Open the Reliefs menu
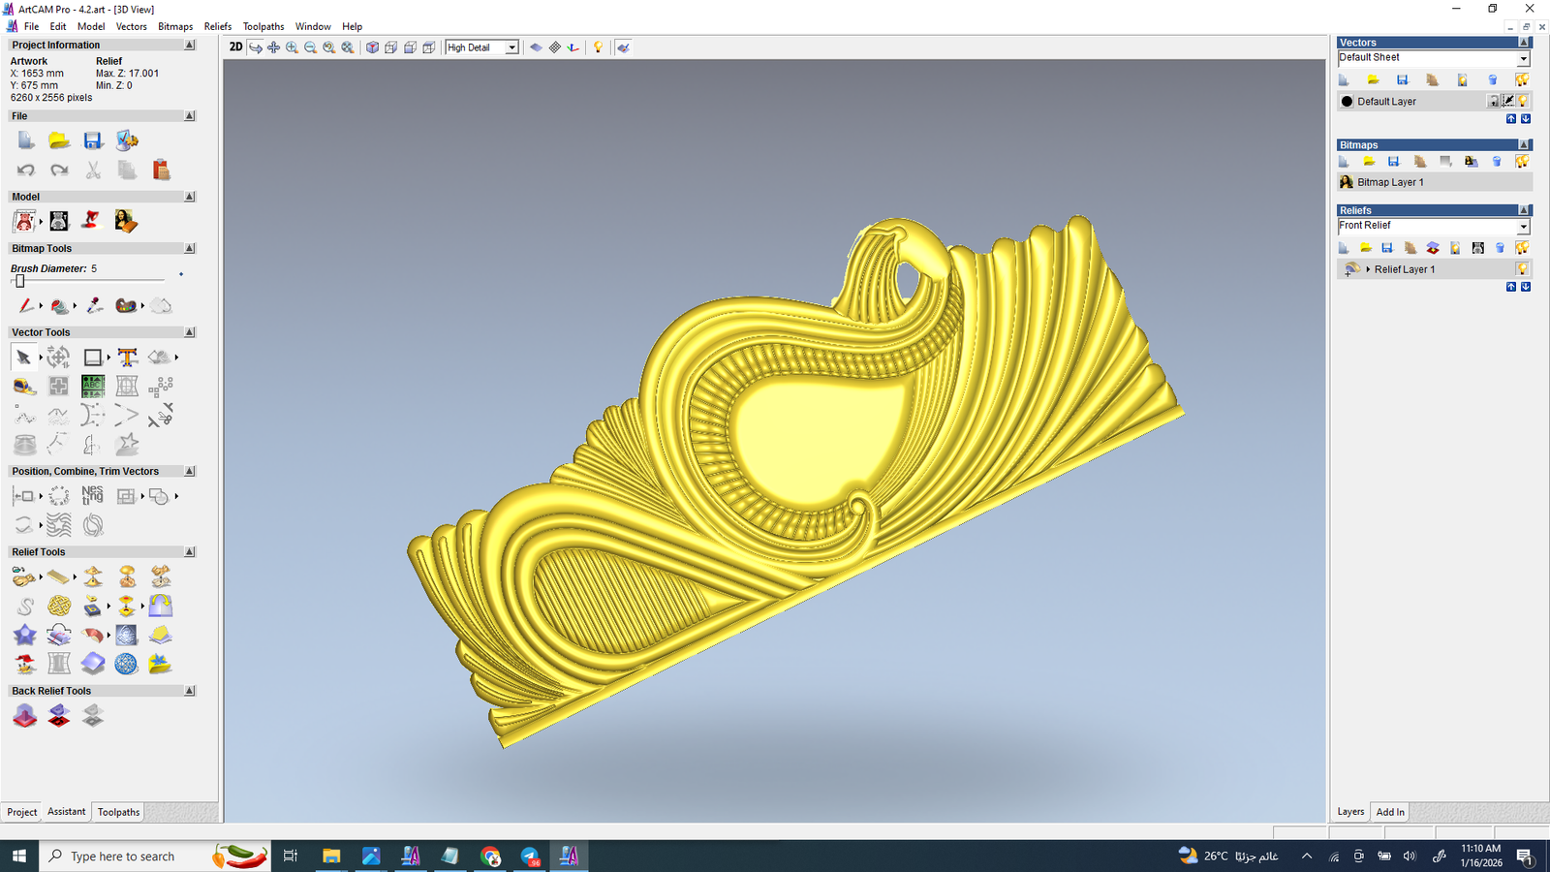 point(218,26)
